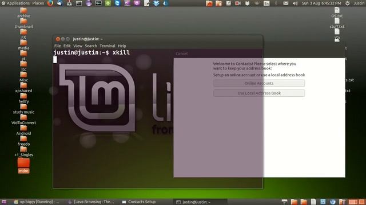Open the system monitor launcher icon
366x205 pixels.
coord(98,3)
